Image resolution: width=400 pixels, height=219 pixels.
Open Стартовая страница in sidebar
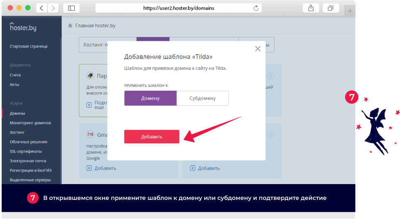(x=29, y=46)
